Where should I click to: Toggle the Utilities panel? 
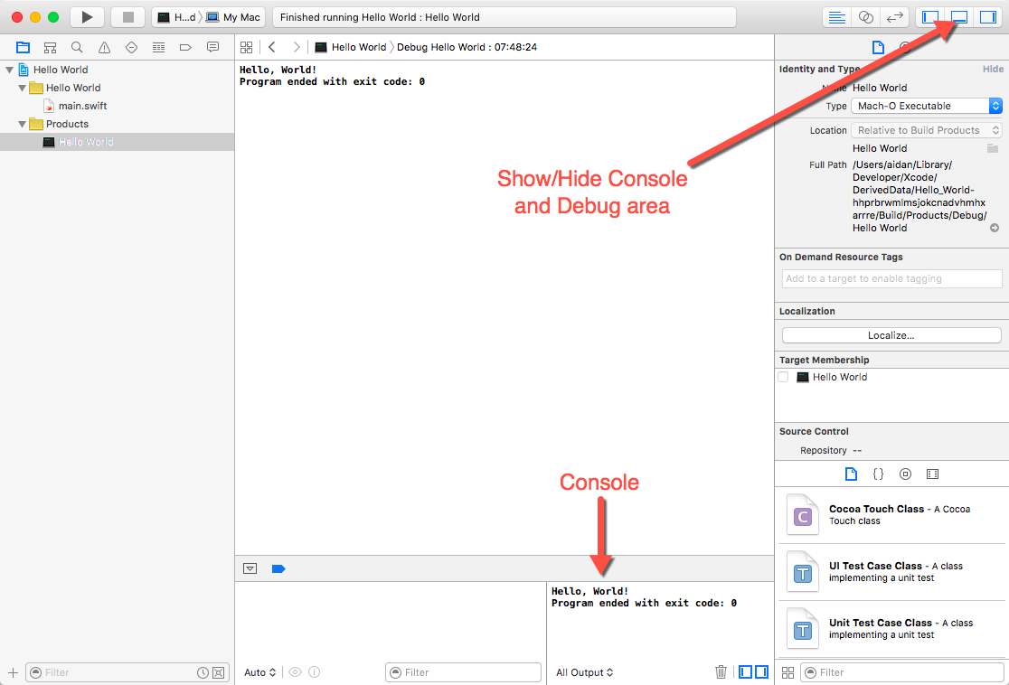988,17
